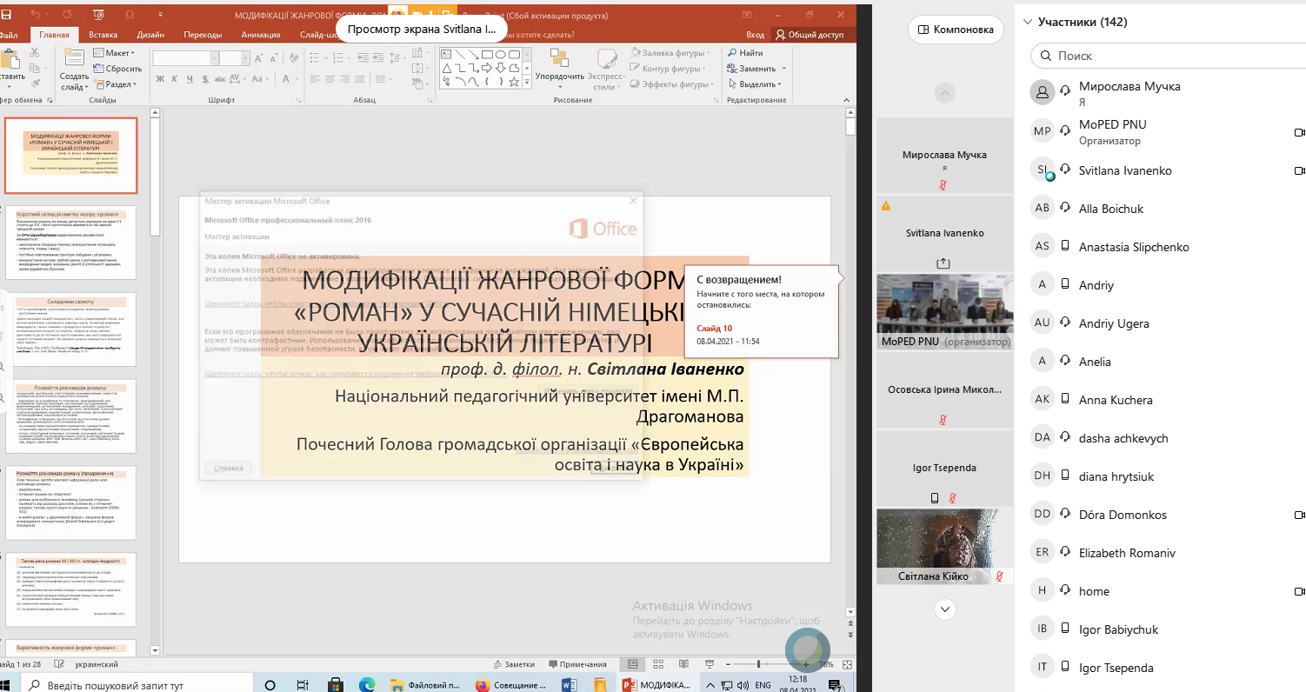1306x692 pixels.
Task: Select the Bold formatting icon
Action: pyautogui.click(x=160, y=78)
